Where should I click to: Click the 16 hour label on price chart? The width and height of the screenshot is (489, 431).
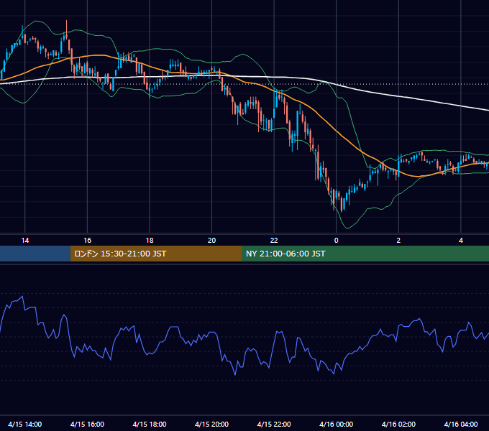coord(87,241)
